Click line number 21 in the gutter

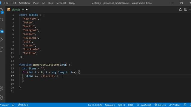12,92
